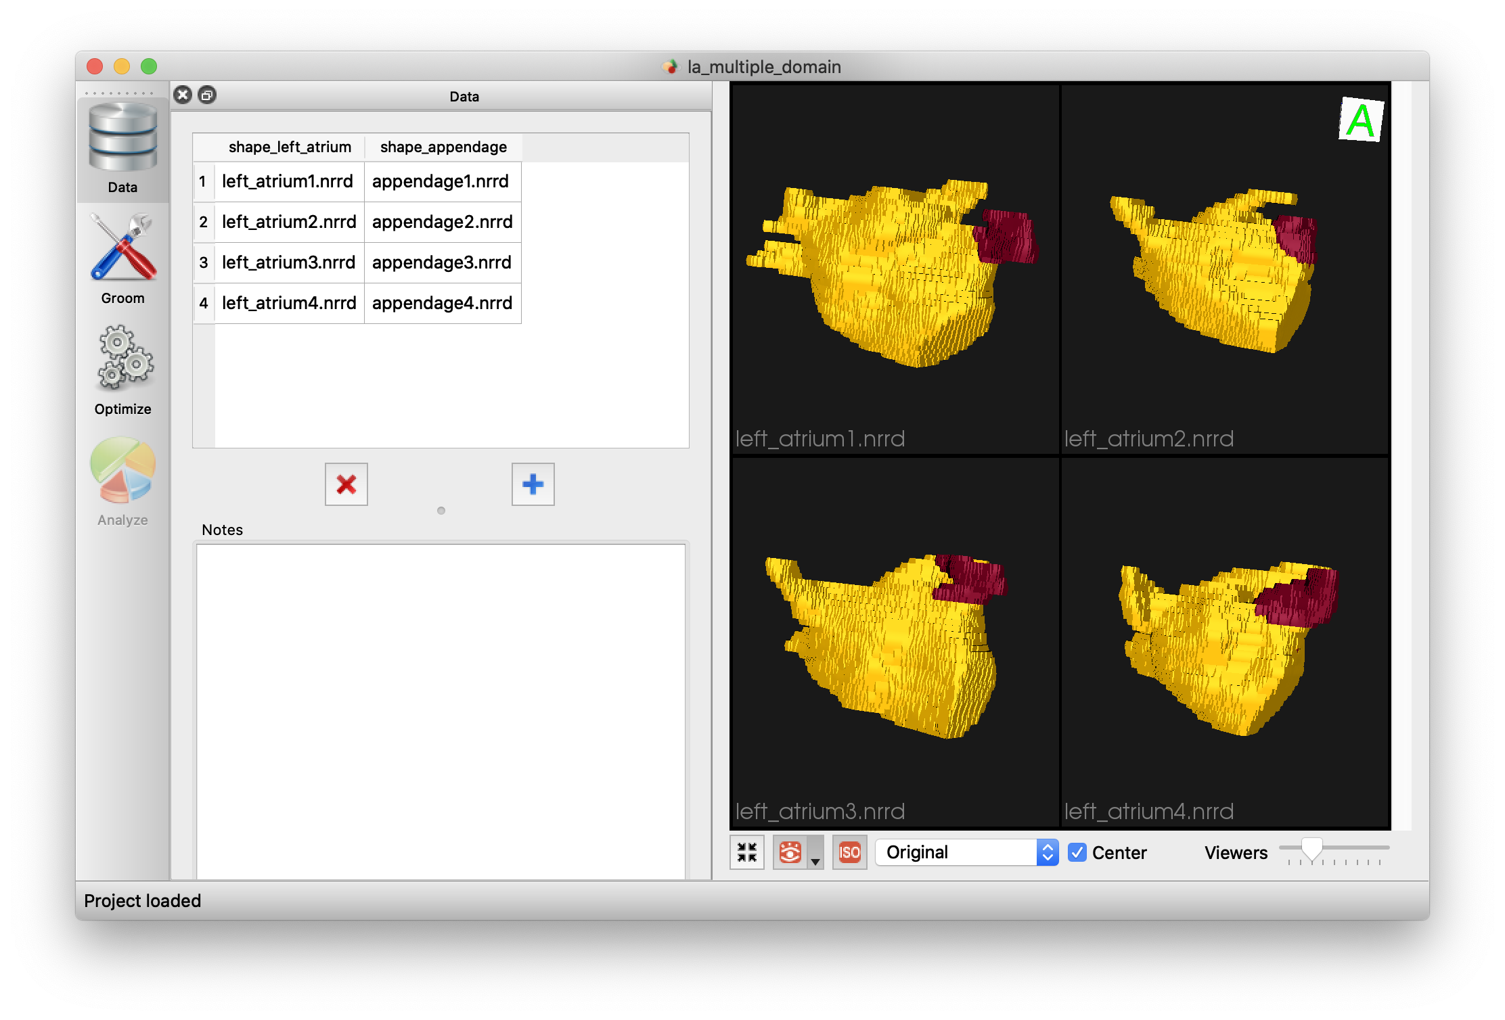Select the left_atrium4.nrrd 3D viewer
This screenshot has width=1505, height=1020.
pos(1225,642)
